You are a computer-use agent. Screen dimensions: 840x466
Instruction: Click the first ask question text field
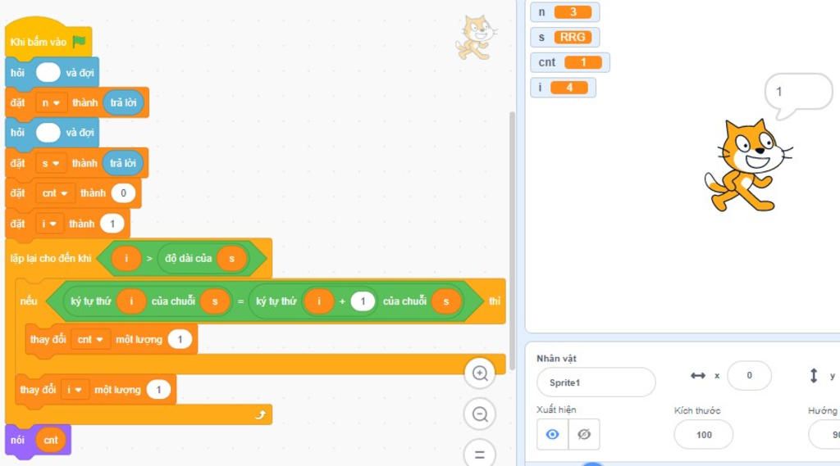coord(48,72)
